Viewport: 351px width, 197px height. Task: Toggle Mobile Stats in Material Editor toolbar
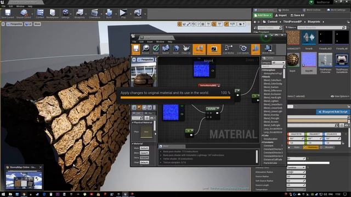click(268, 49)
